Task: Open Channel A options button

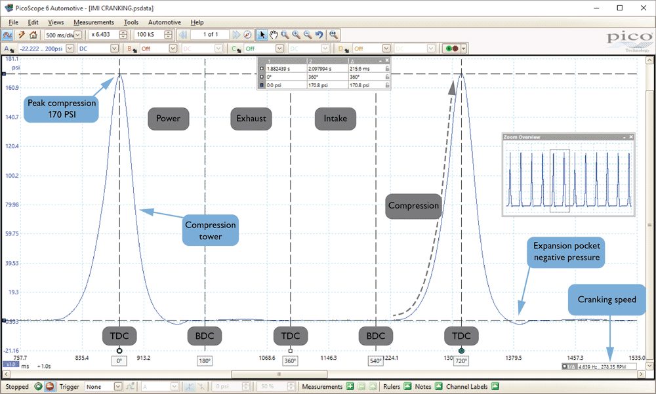Action: click(9, 49)
